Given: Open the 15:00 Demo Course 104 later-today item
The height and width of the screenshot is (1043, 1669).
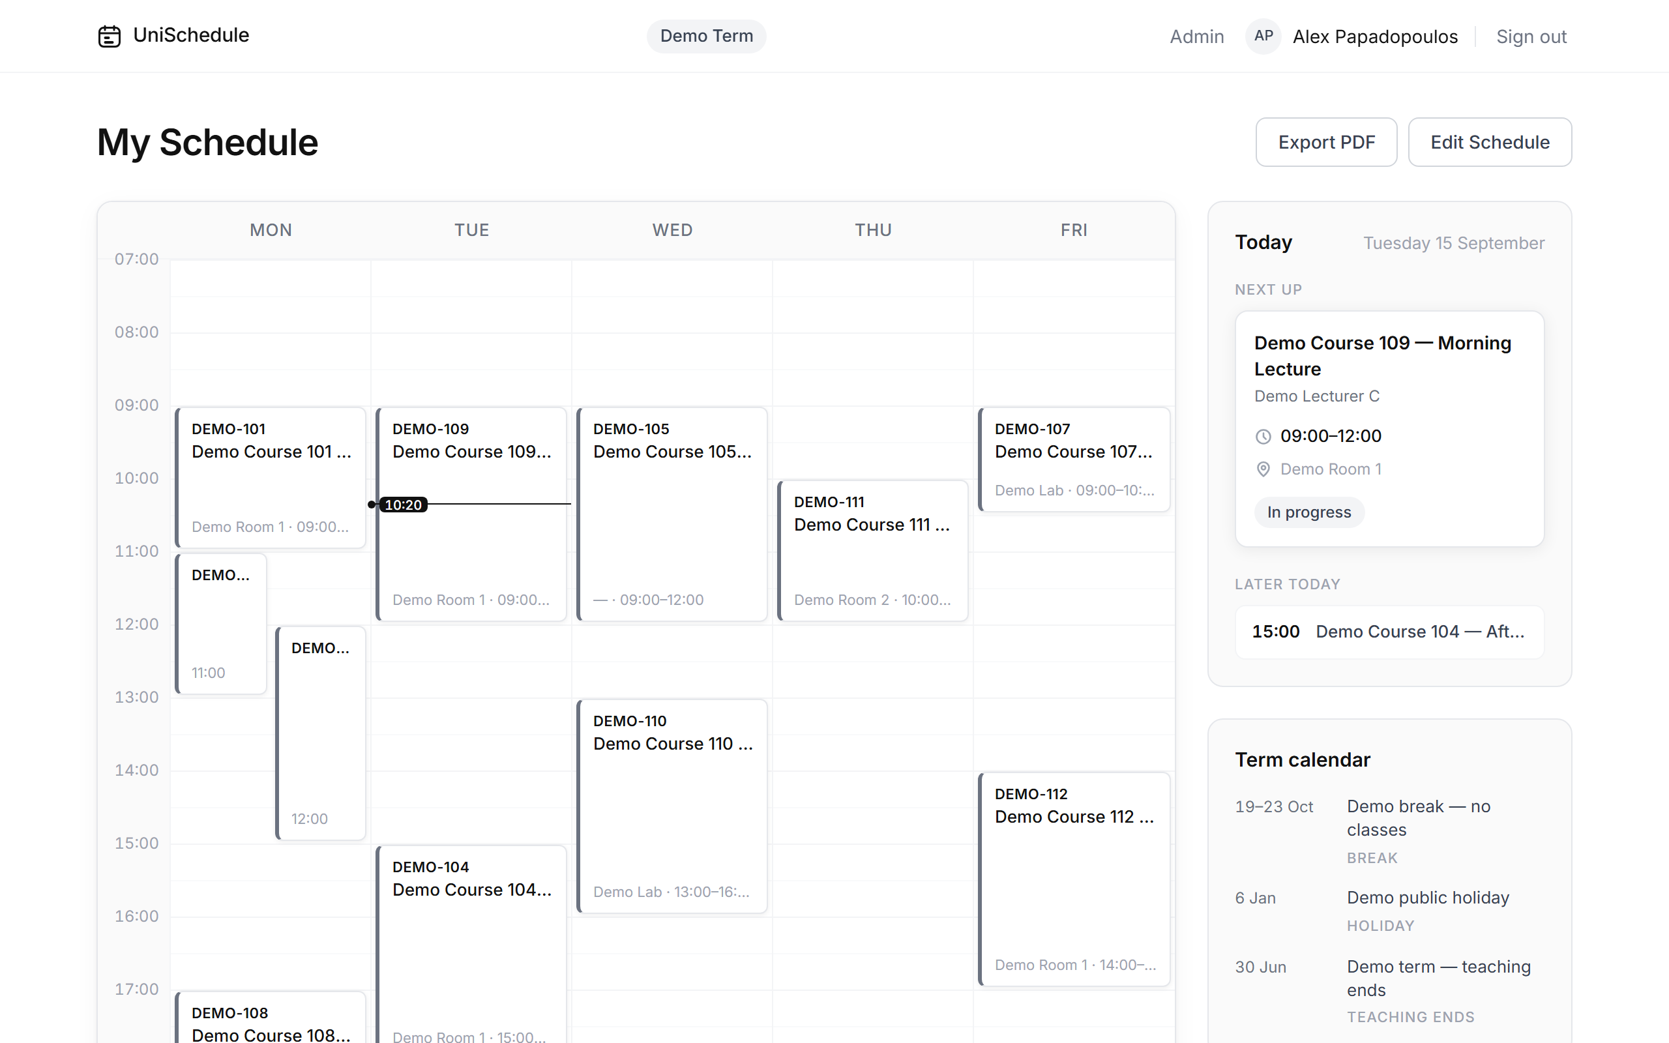Looking at the screenshot, I should click(x=1389, y=632).
